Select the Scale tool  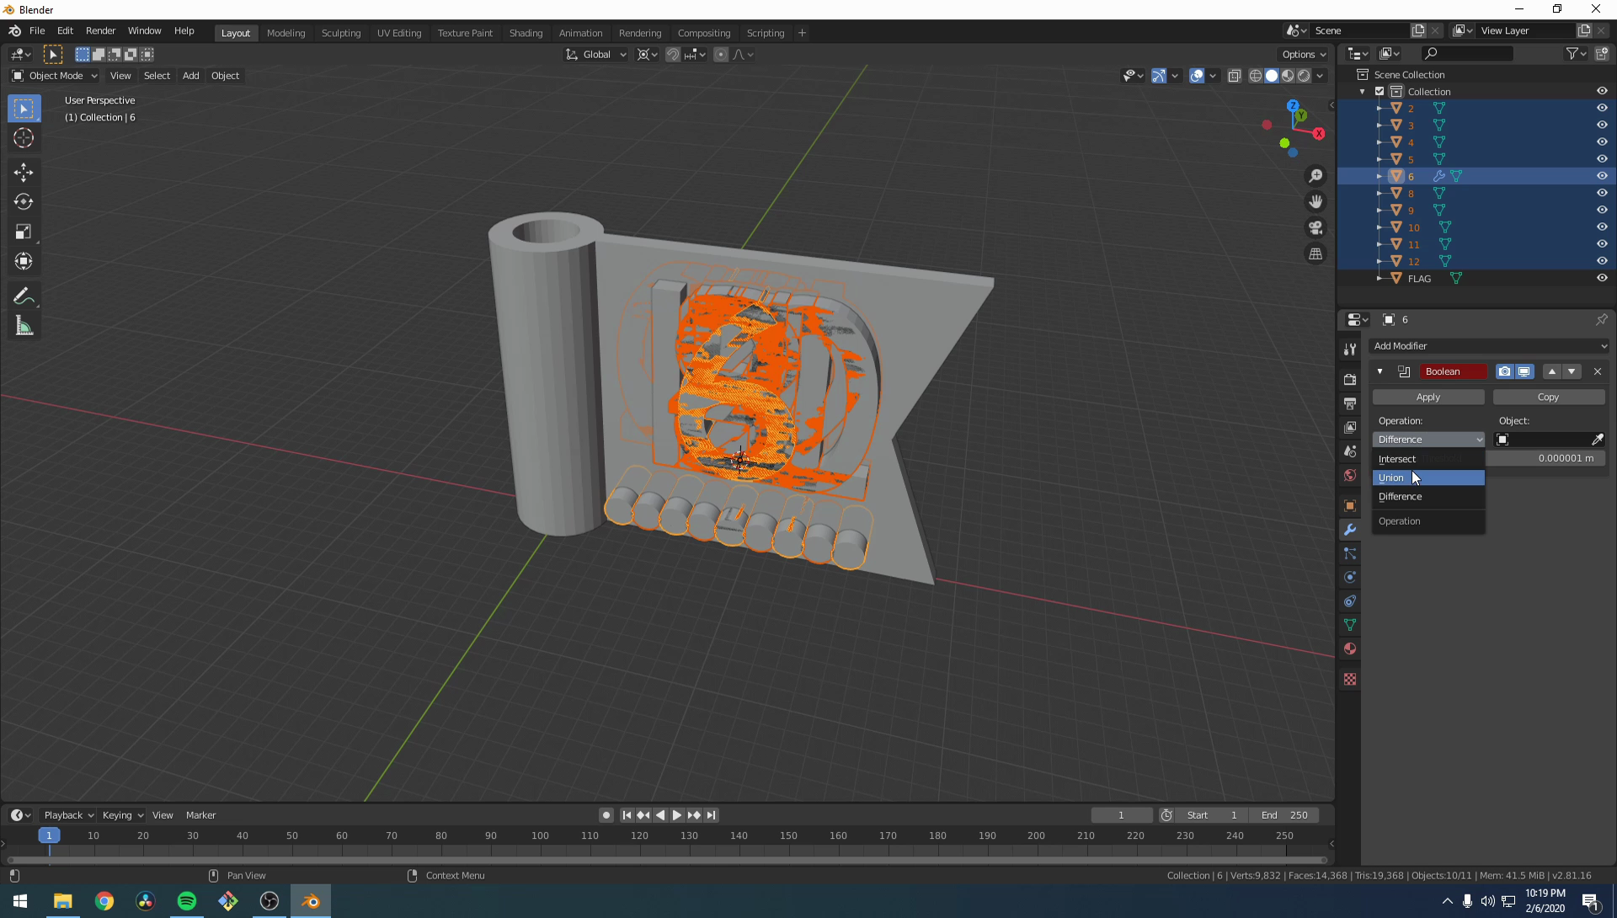click(24, 232)
